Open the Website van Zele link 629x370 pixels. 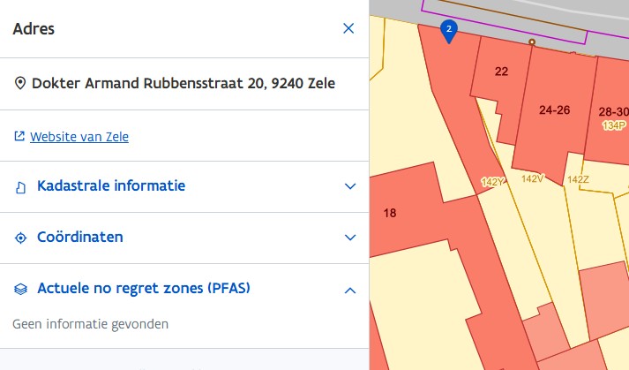pos(79,137)
